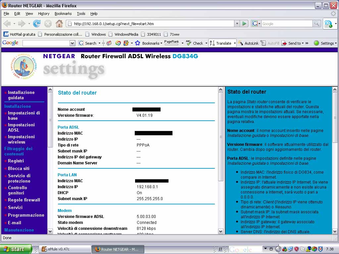Click the Bookmarks star on the Google toolbar
The width and height of the screenshot is (339, 254).
point(137,43)
